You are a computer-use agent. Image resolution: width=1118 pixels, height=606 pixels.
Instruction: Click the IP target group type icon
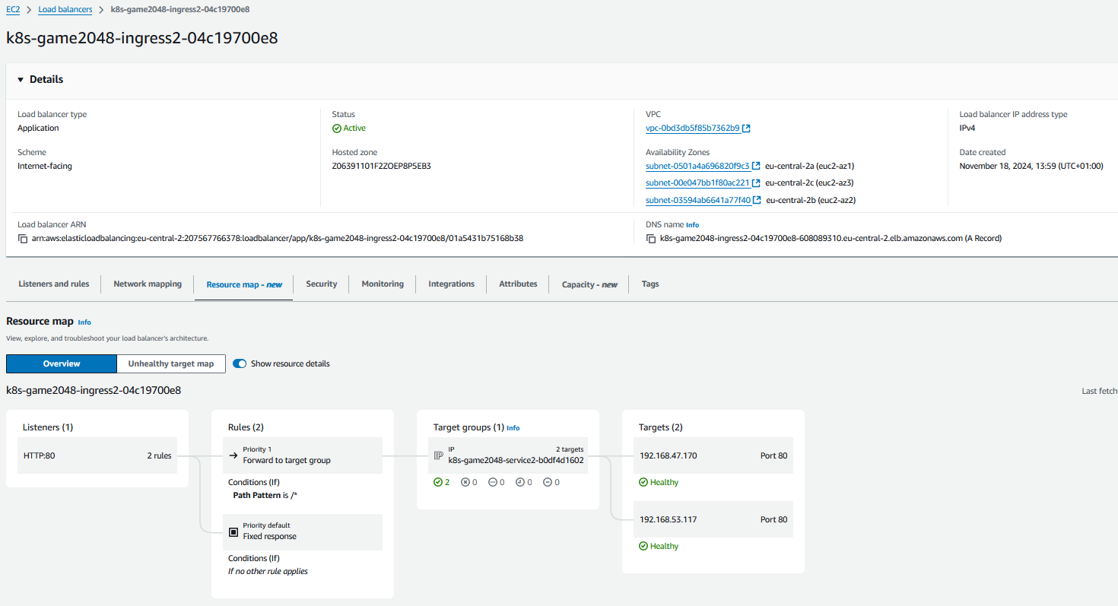pyautogui.click(x=438, y=455)
